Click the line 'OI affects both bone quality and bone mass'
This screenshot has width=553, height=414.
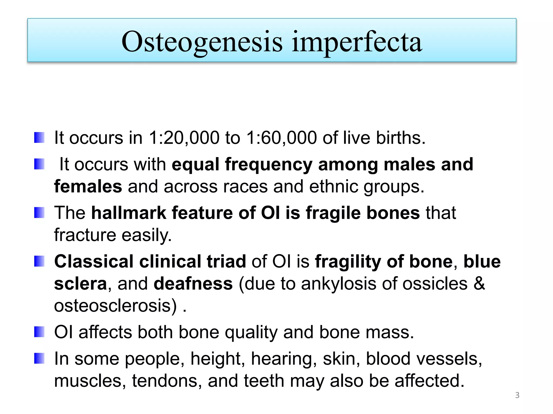pyautogui.click(x=234, y=332)
